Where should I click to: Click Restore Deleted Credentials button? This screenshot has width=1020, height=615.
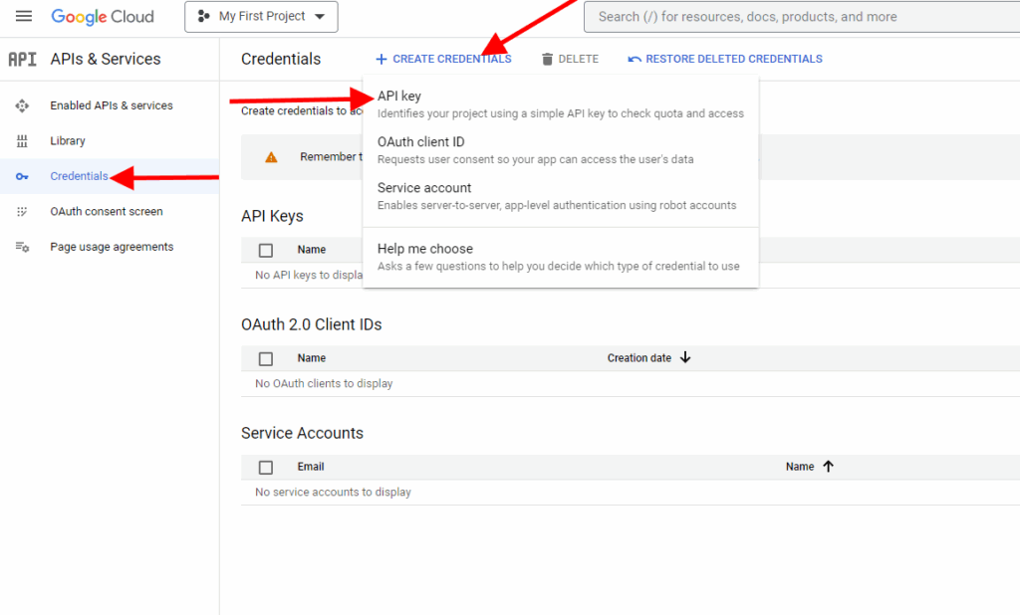(x=725, y=59)
